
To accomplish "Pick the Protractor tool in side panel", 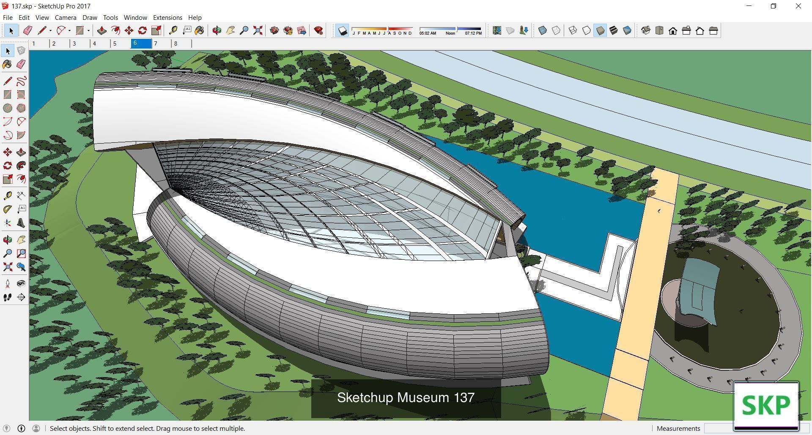I will [8, 209].
